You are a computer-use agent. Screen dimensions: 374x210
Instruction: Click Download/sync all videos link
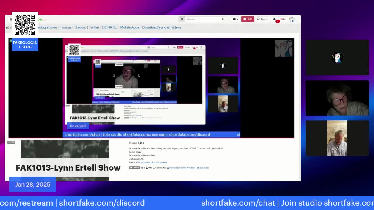point(162,27)
